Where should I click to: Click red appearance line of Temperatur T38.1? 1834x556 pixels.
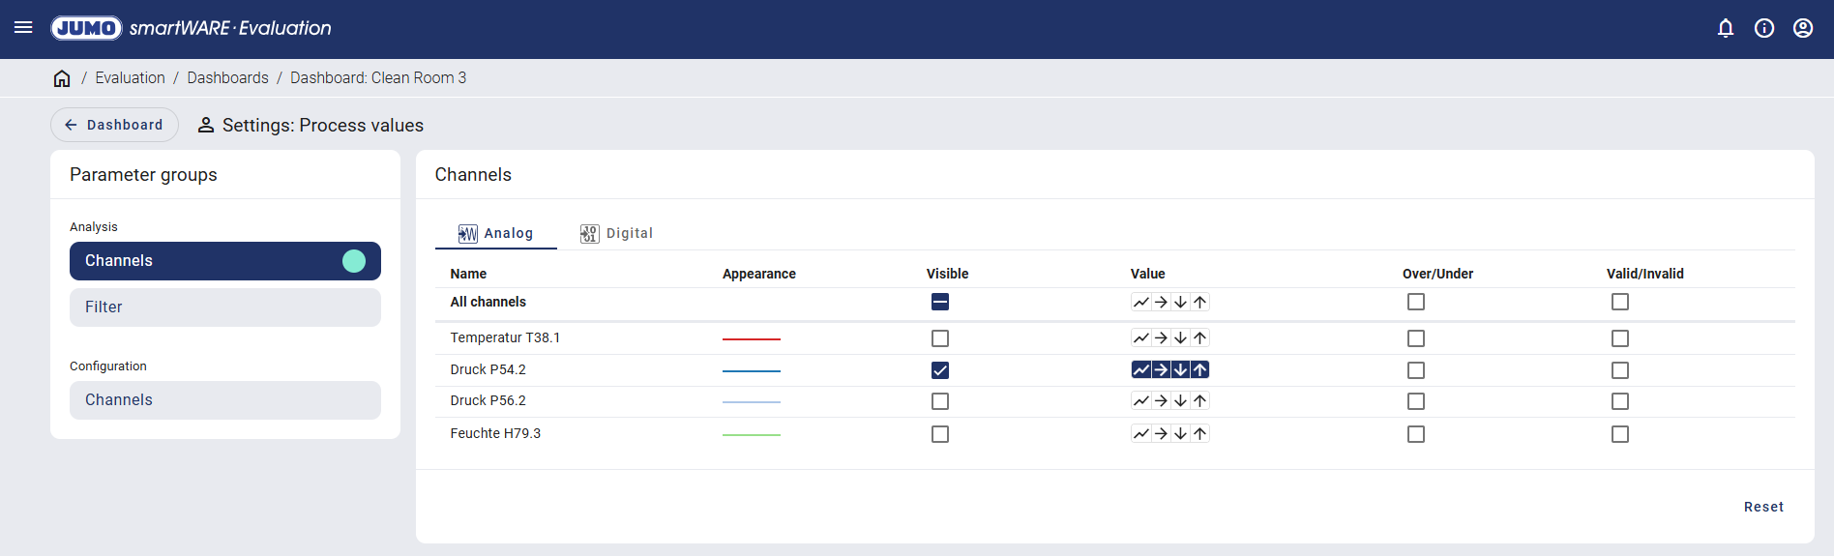pos(752,339)
